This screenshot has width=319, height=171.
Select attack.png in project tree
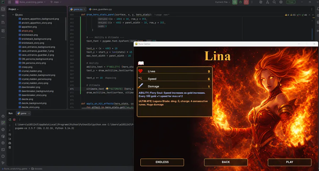[x=27, y=31]
